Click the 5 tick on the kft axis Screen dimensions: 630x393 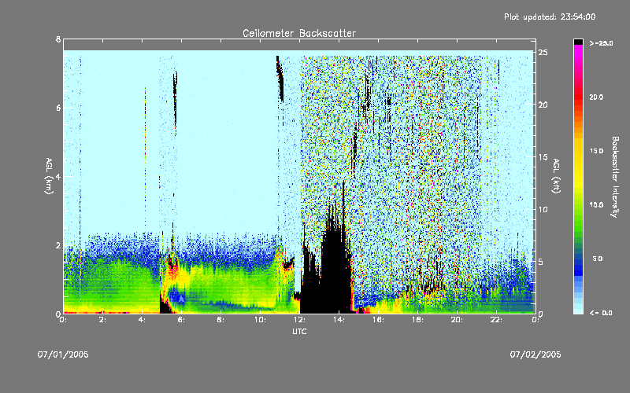click(541, 262)
